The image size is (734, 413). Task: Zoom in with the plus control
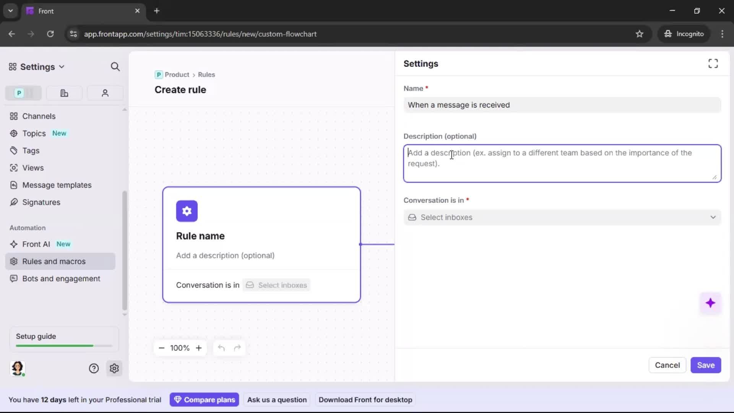199,348
